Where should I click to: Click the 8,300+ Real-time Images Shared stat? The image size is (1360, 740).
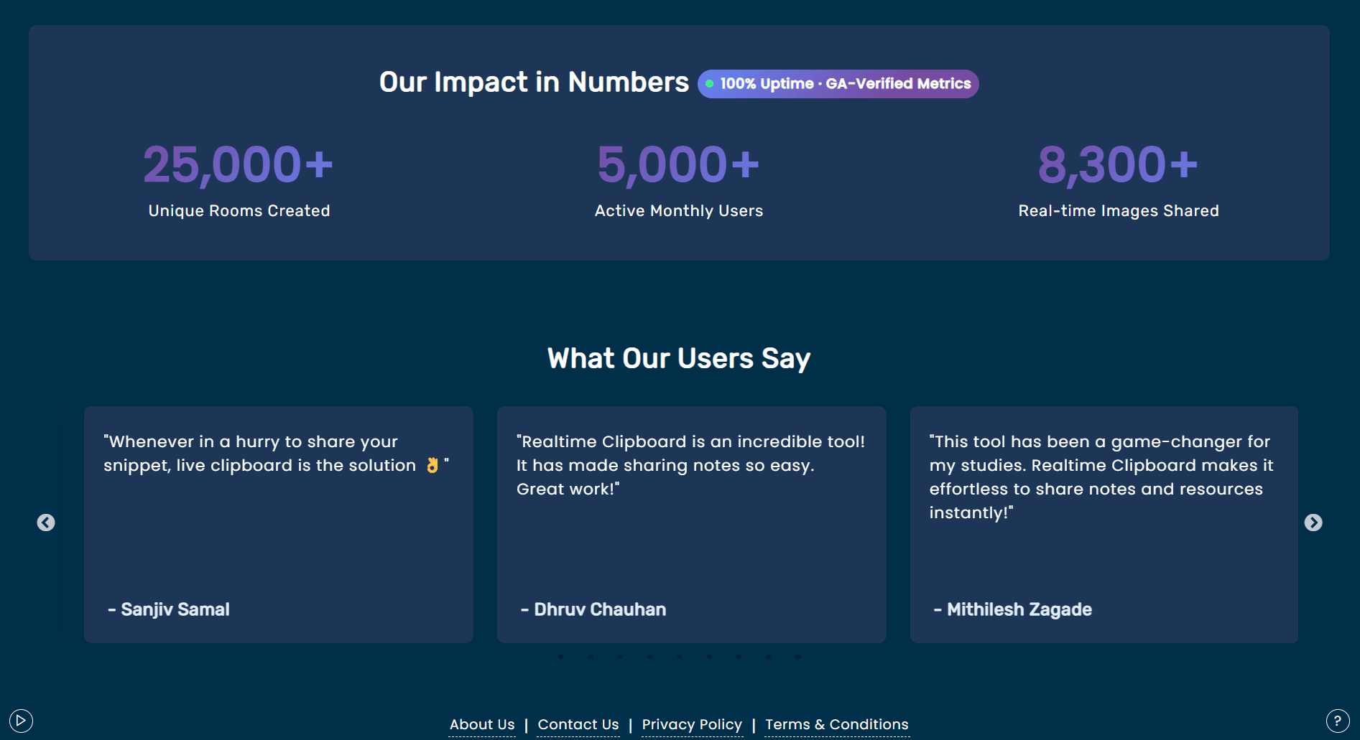tap(1118, 179)
